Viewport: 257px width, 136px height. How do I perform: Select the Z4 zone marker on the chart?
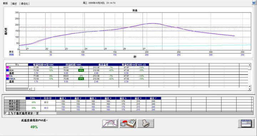pyautogui.click(x=86, y=49)
